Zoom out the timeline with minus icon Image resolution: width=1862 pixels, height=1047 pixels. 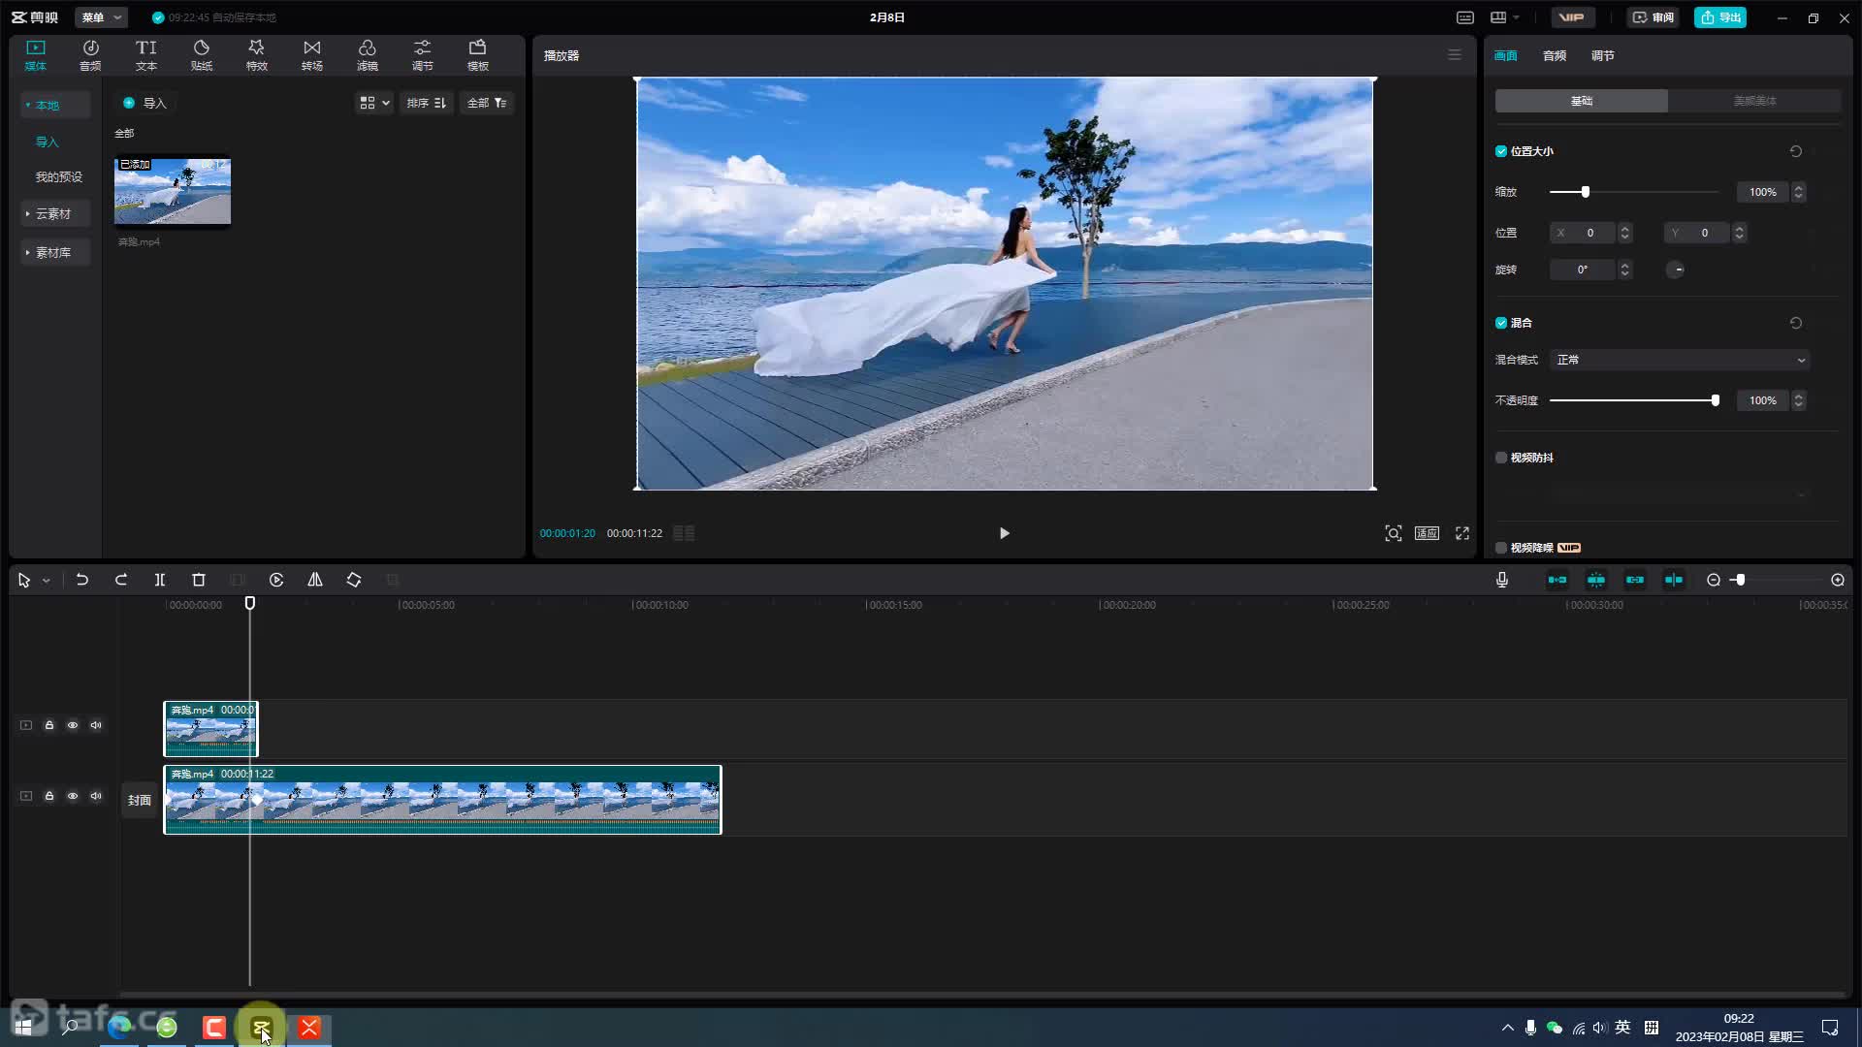(x=1714, y=580)
